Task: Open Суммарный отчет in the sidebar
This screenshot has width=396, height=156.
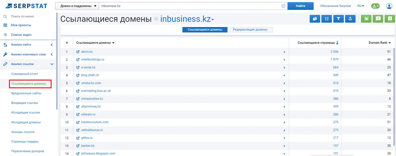Action: (25, 74)
